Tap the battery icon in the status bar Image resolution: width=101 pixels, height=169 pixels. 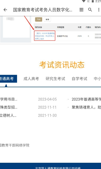pyautogui.click(x=93, y=1)
